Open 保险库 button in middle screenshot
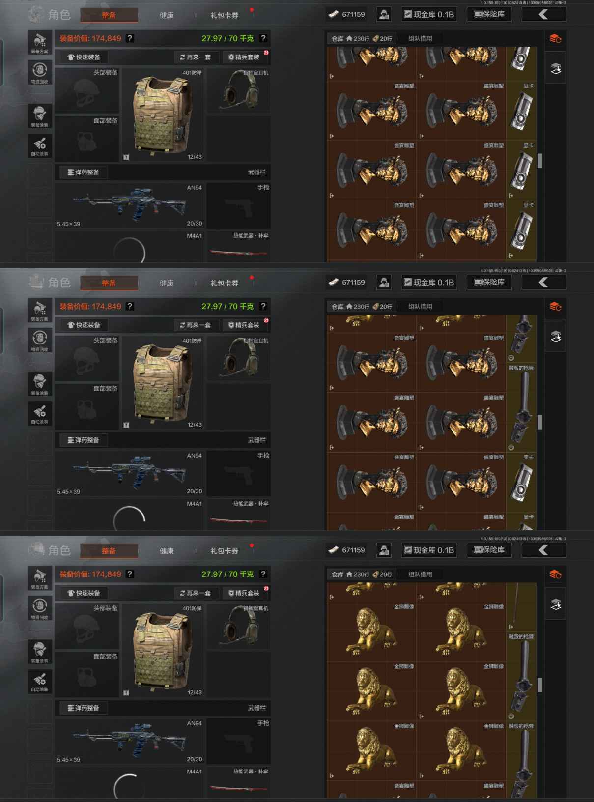The height and width of the screenshot is (802, 594). 489,282
